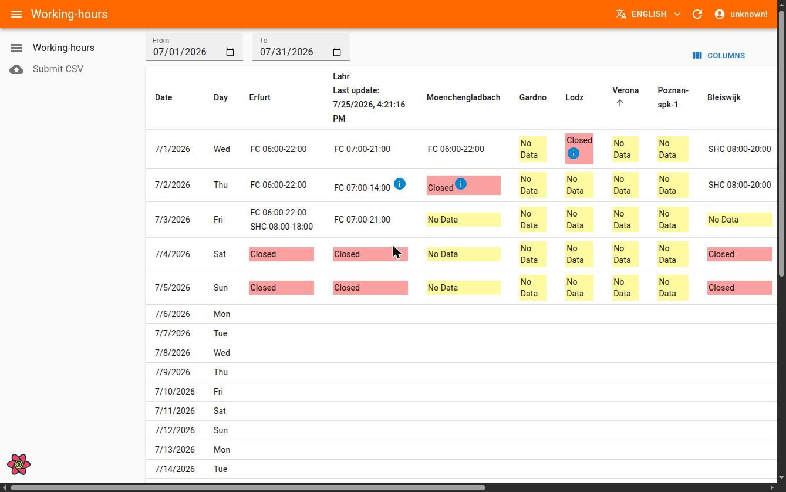Click Verona No Data cell on 7/2/2026
The height and width of the screenshot is (492, 786).
point(625,185)
